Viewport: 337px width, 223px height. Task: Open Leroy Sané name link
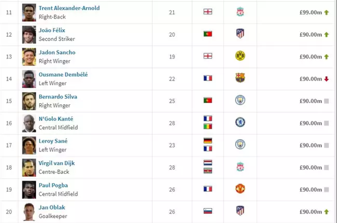click(53, 141)
